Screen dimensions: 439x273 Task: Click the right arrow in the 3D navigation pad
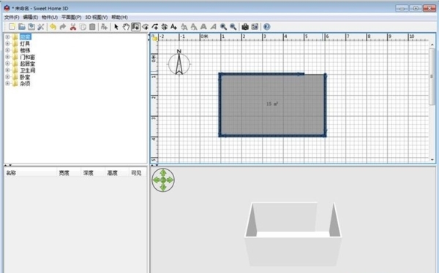coord(170,180)
